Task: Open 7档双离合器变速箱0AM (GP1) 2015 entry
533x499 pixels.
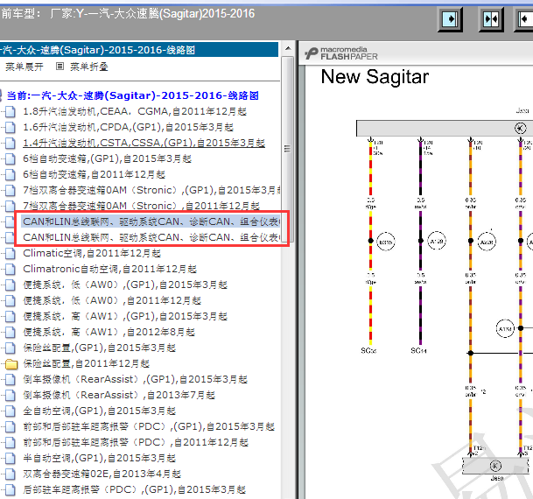Action: [x=151, y=190]
